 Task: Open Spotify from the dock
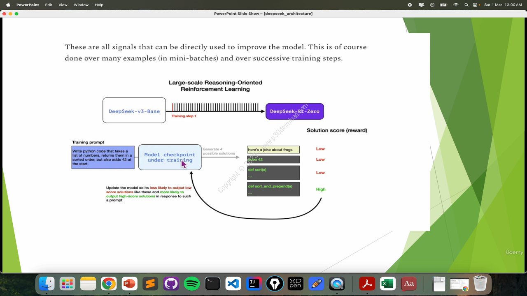pos(191,283)
